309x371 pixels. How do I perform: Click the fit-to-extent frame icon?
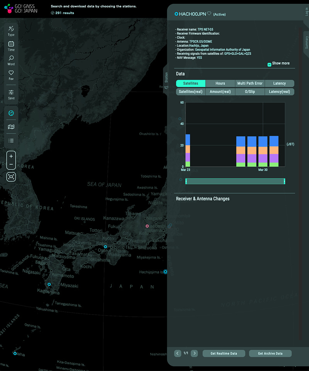click(x=11, y=177)
